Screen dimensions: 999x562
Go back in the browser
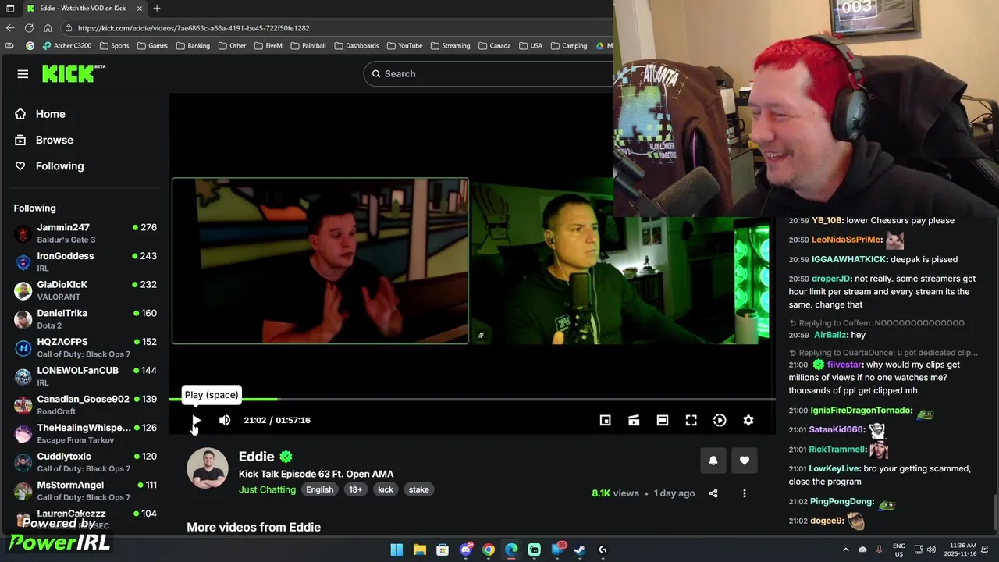[10, 28]
